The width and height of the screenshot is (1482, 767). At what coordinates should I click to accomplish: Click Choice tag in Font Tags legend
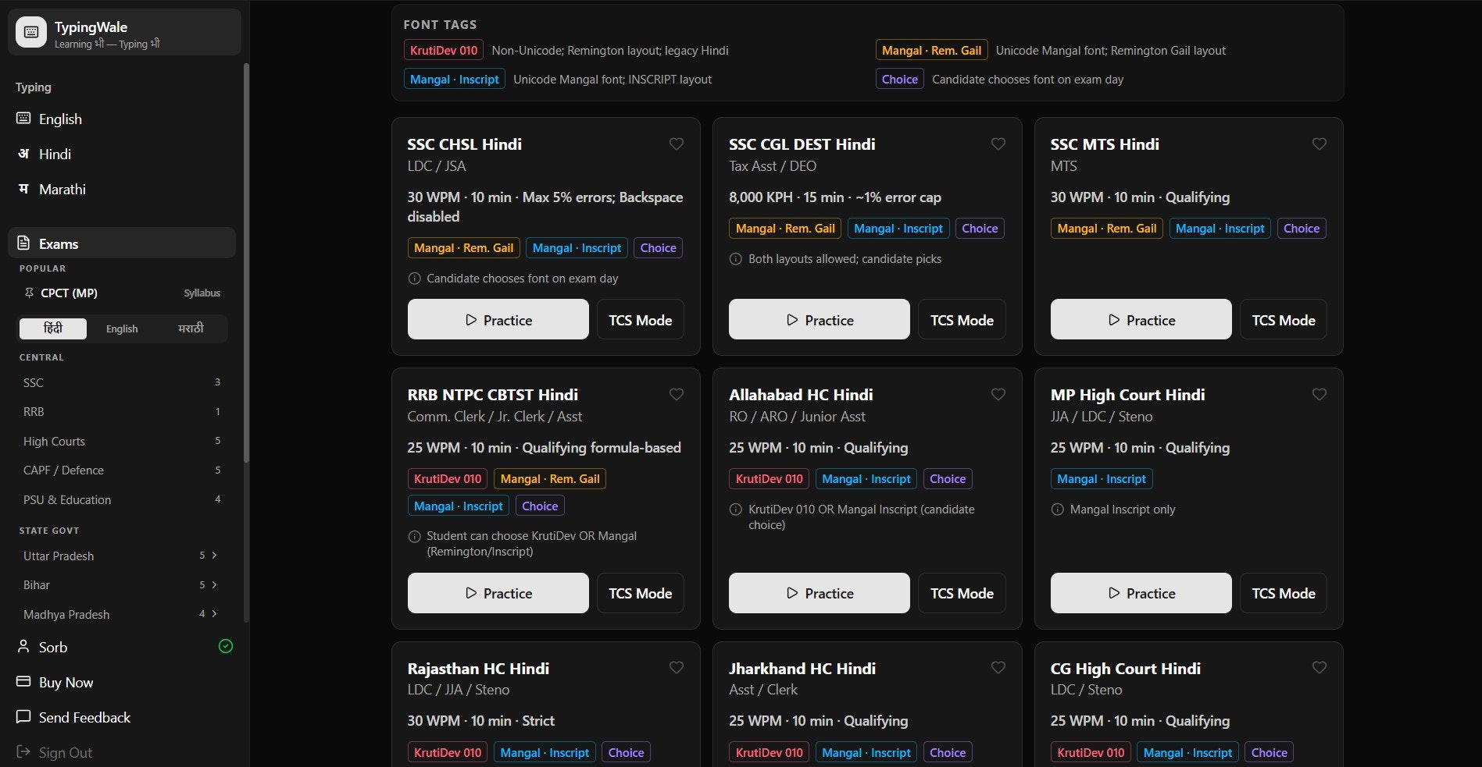(900, 79)
